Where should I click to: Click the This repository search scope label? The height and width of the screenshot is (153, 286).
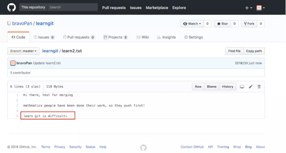33,7
